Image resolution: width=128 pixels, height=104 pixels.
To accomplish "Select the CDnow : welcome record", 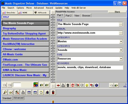I will pyautogui.click(x=26, y=49).
